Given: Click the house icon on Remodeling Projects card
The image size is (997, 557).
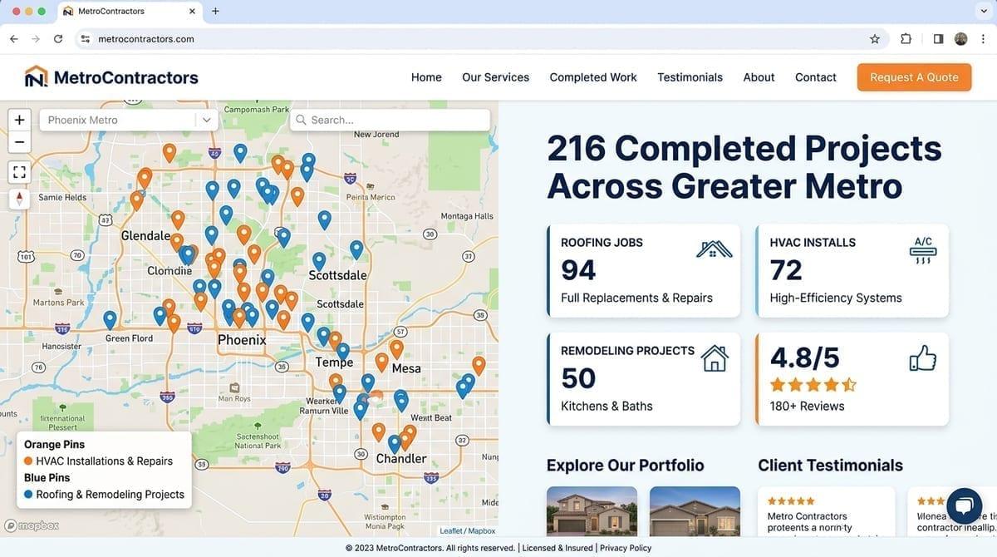Looking at the screenshot, I should point(715,358).
